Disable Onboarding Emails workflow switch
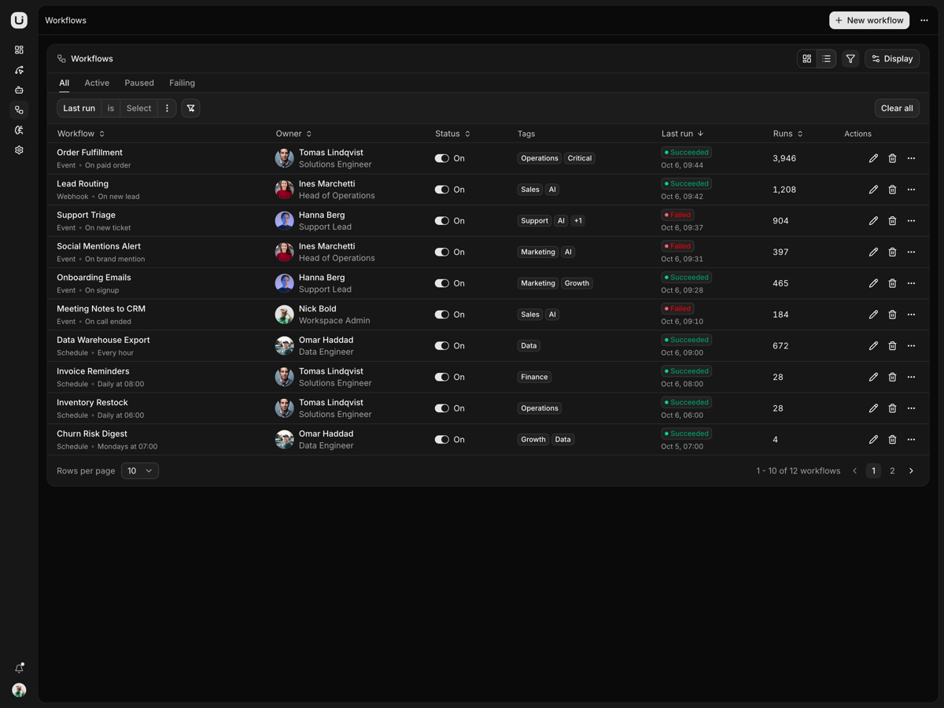Image resolution: width=944 pixels, height=708 pixels. [x=442, y=283]
